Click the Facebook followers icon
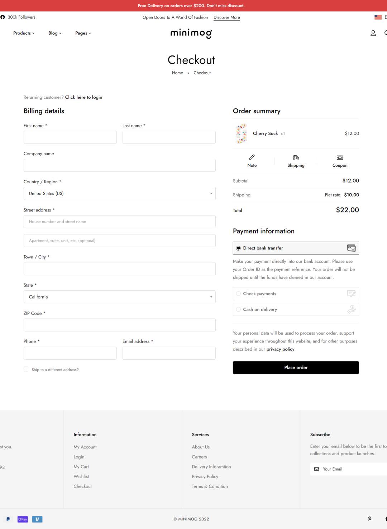This screenshot has height=529, width=387. tap(3, 17)
